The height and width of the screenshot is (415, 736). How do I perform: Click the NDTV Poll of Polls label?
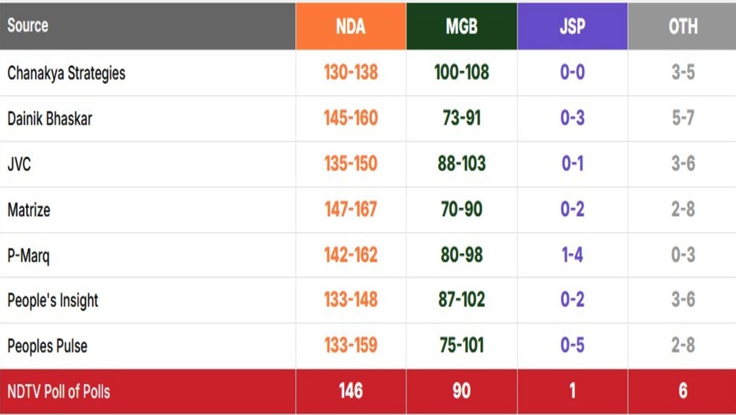(58, 392)
